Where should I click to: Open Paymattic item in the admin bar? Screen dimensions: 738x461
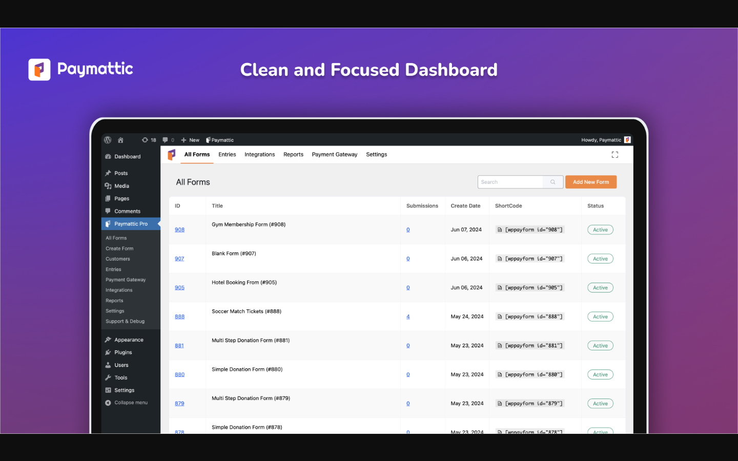coord(220,140)
